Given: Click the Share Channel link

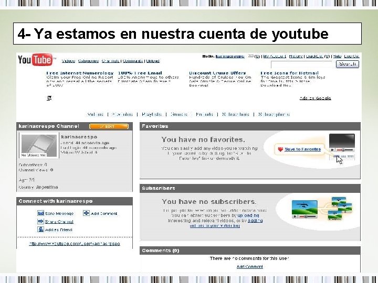Looking at the screenshot, I should pos(59,222).
